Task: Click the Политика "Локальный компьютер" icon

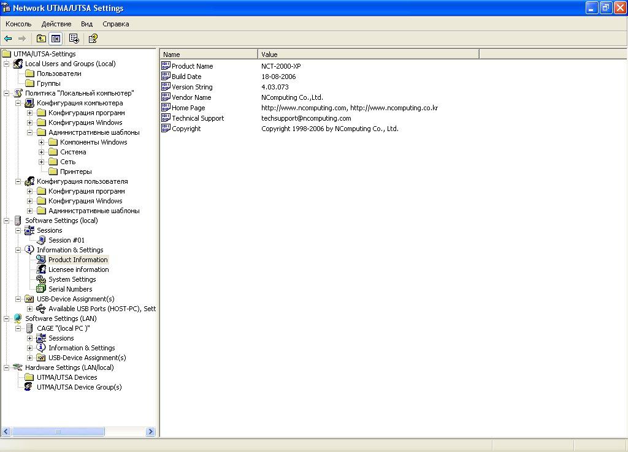Action: pos(18,93)
